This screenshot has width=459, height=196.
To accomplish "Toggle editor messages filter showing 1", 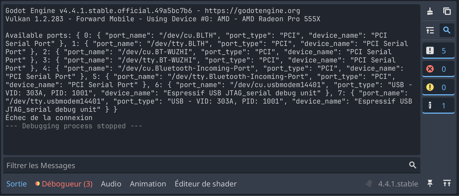I will pyautogui.click(x=438, y=106).
